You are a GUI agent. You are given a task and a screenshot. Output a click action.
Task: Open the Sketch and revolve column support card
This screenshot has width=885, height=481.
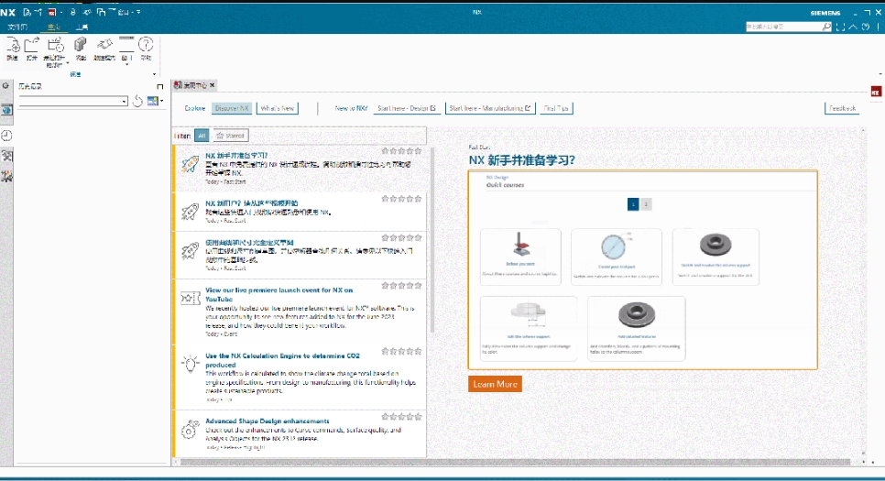(x=716, y=257)
